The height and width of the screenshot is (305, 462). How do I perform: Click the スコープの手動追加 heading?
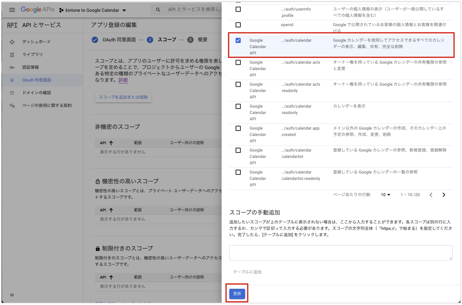point(255,212)
